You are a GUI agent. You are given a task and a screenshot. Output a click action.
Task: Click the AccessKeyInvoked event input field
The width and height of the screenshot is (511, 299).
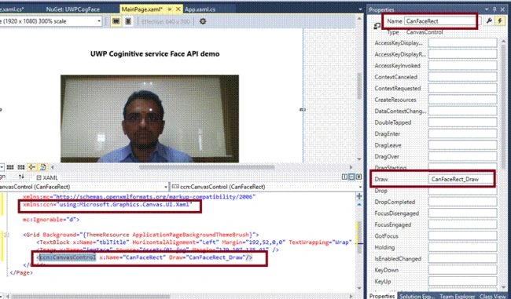[x=462, y=65]
